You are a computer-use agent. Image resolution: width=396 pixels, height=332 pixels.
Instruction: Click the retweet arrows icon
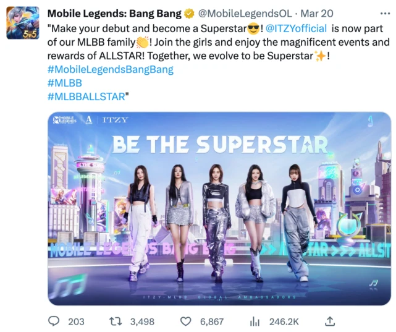(115, 321)
